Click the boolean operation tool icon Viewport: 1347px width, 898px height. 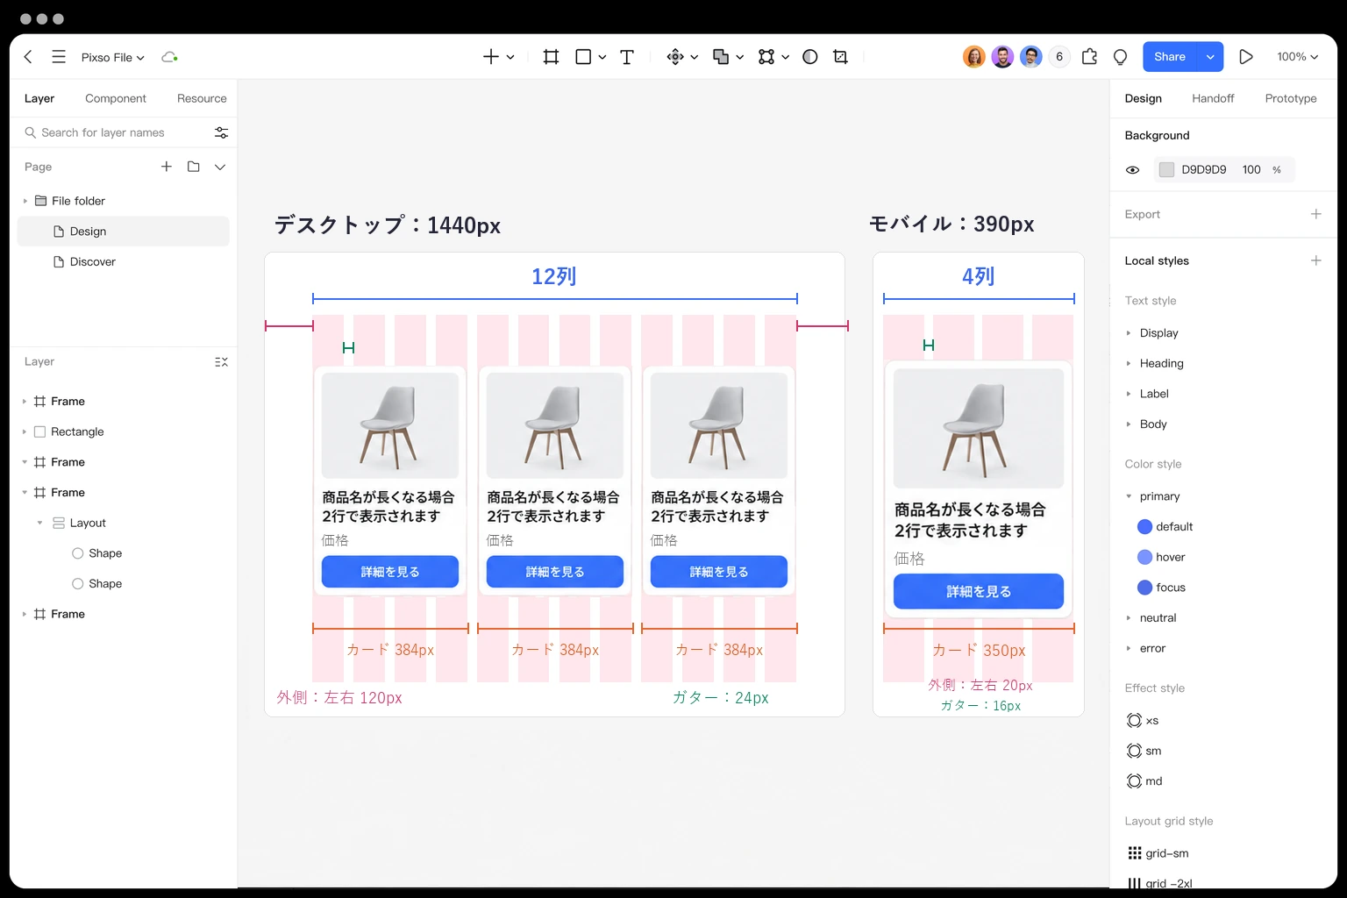721,57
